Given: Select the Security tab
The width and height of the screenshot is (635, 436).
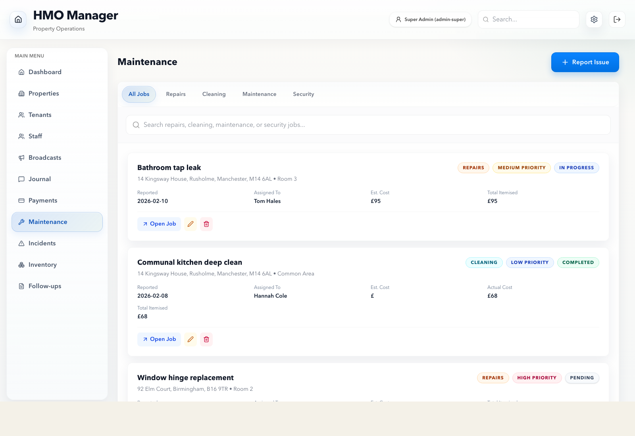Looking at the screenshot, I should tap(303, 94).
